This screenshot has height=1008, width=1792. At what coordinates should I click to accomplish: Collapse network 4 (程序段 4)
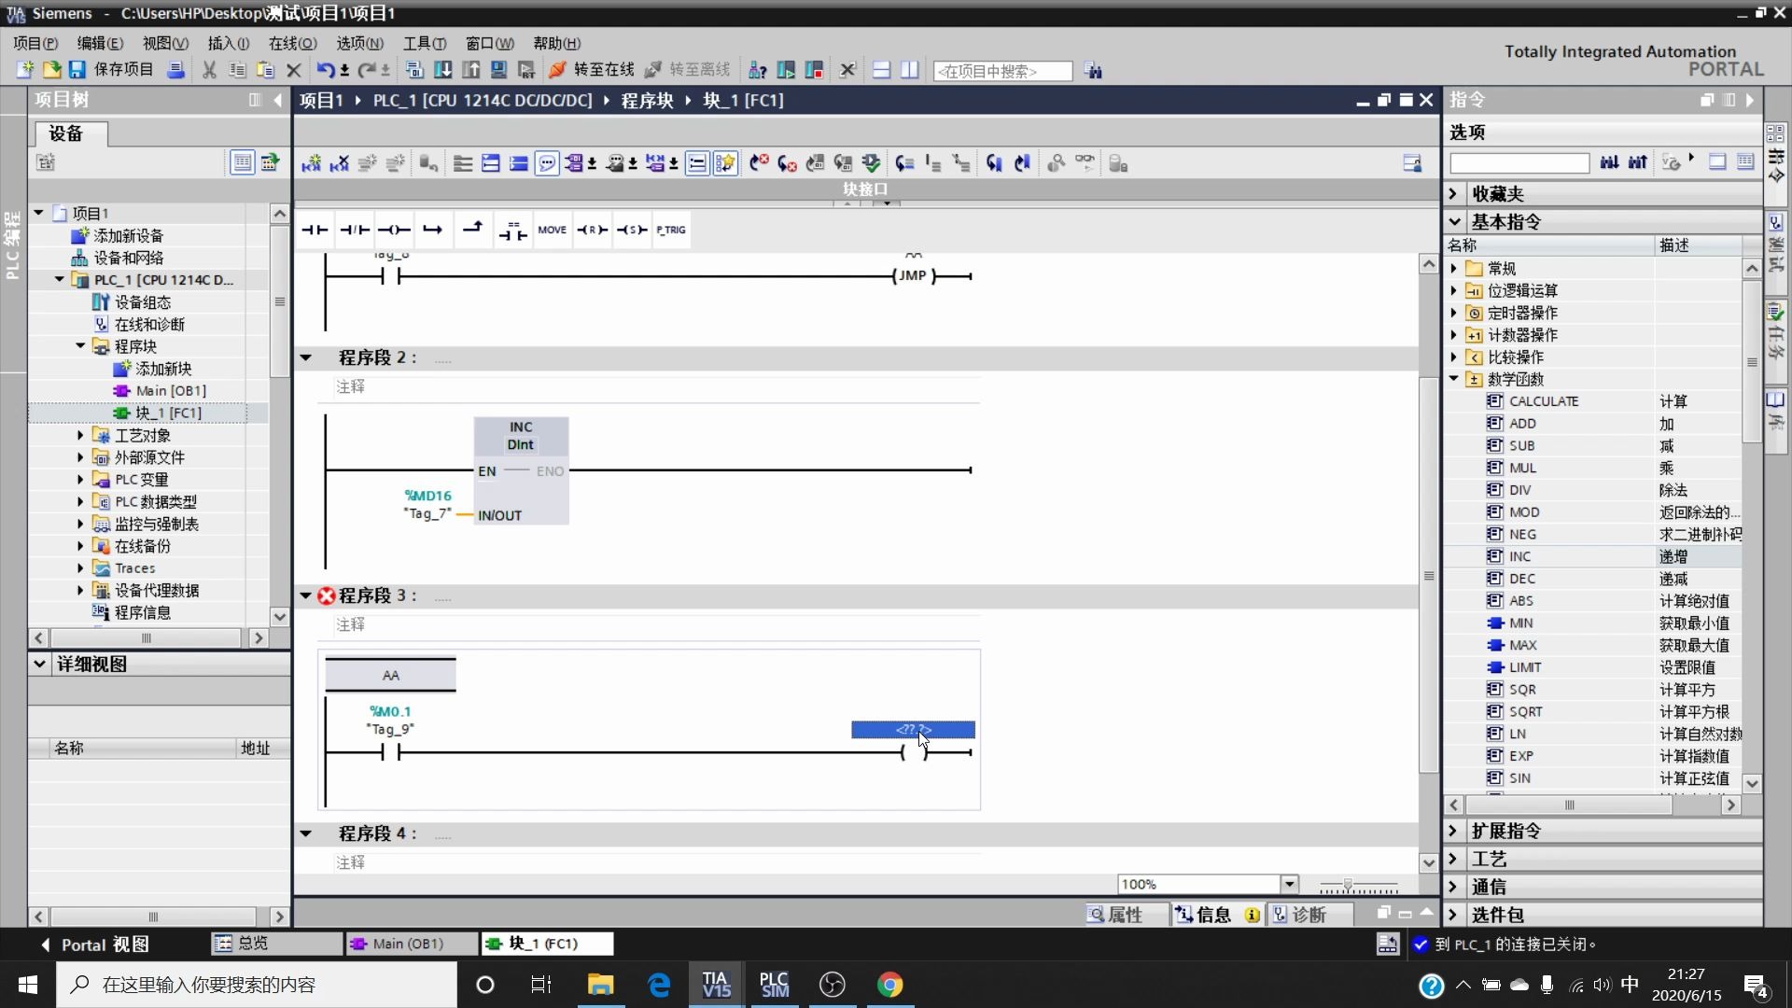[x=305, y=833]
